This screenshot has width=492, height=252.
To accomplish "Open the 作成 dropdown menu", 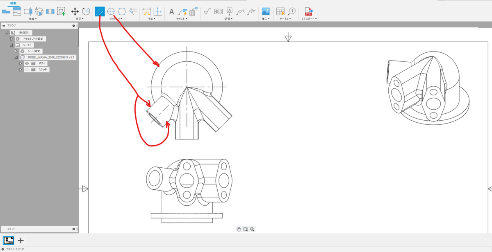I will 32,19.
